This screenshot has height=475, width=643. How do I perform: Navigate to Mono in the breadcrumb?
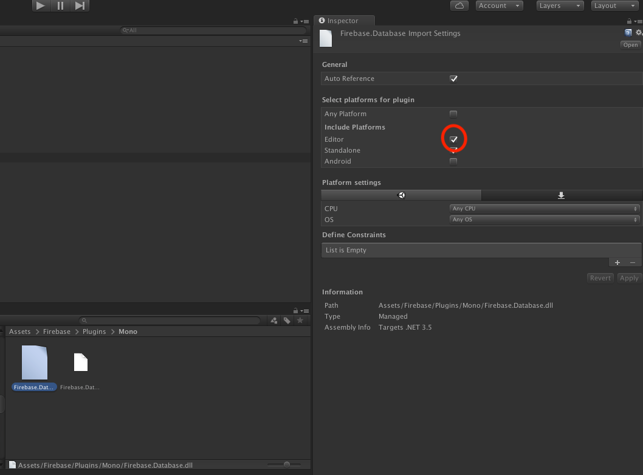[128, 331]
